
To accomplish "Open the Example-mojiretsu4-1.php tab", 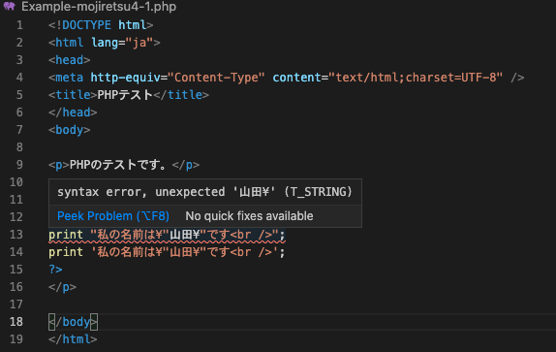I will [99, 7].
